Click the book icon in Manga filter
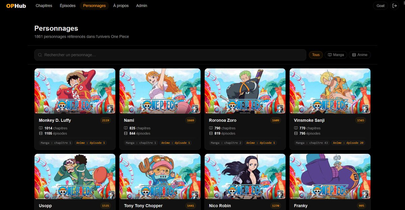The height and width of the screenshot is (210, 405). pos(330,55)
